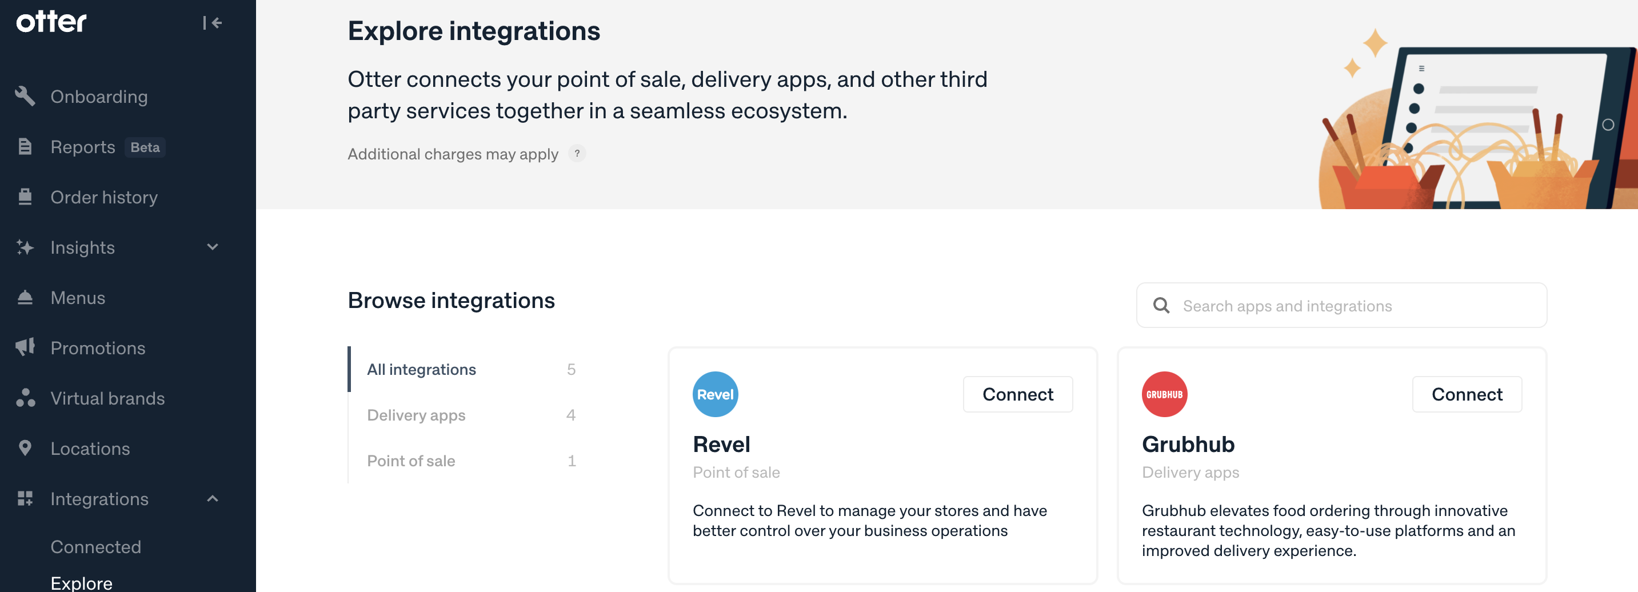Click the Virtual brands icon
Viewport: 1638px width, 592px height.
(x=25, y=398)
